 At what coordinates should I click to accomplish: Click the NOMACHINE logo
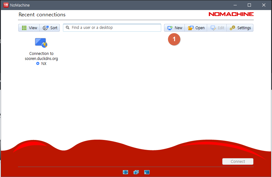click(231, 14)
